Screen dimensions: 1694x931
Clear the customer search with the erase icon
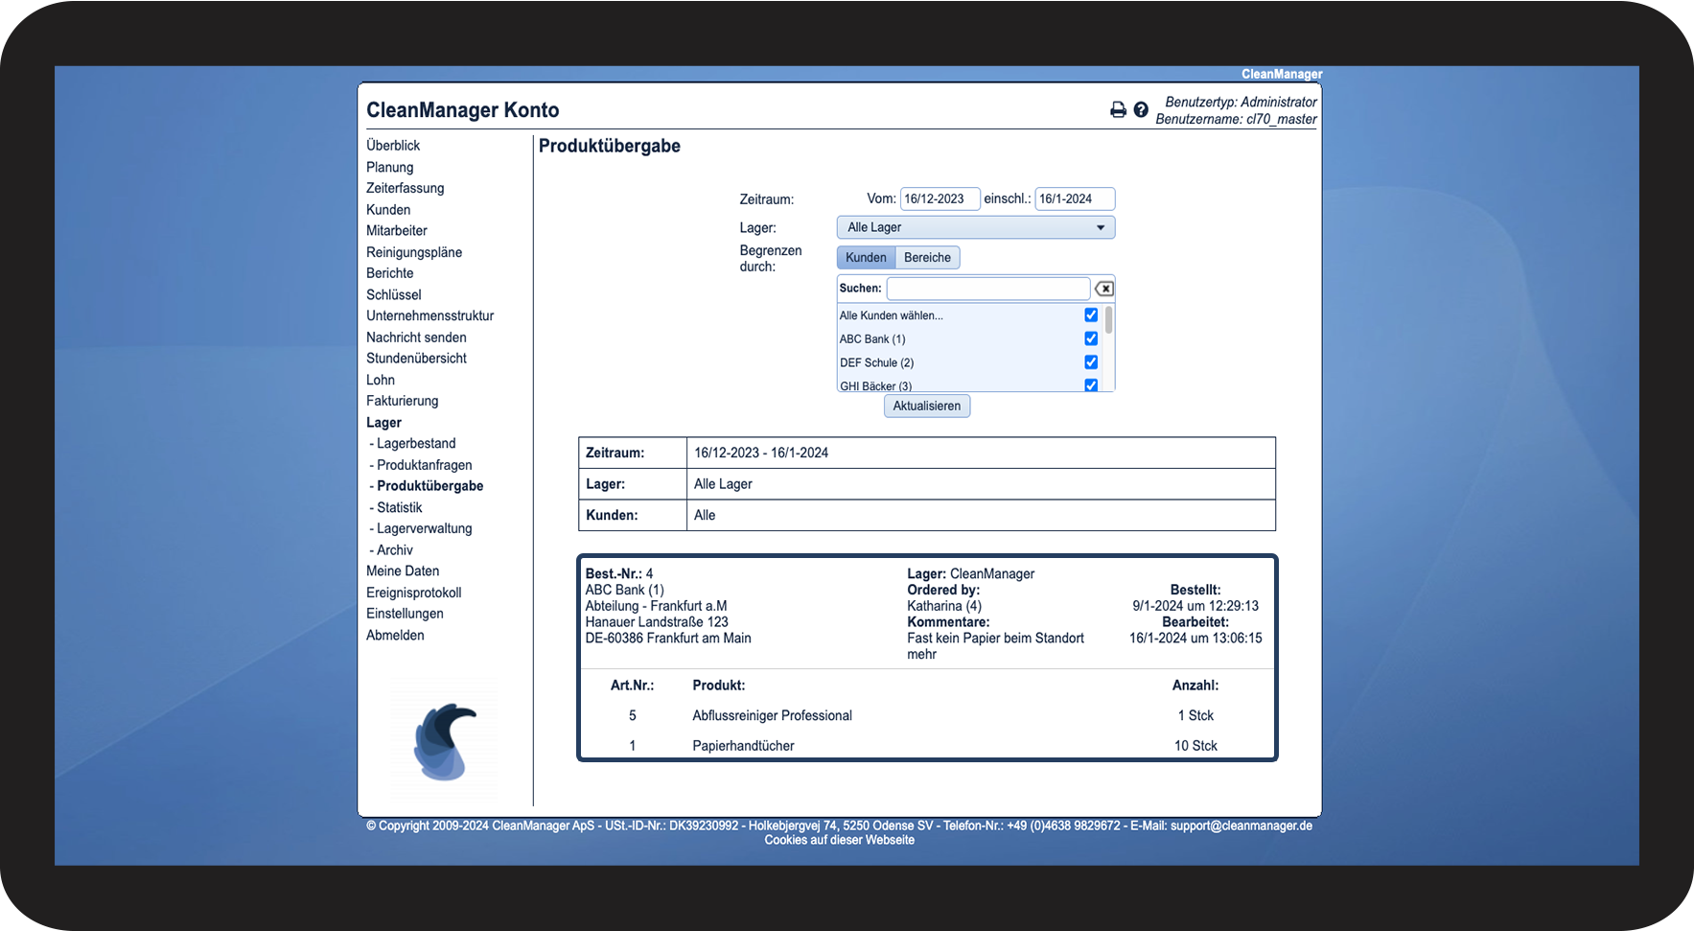1104,289
